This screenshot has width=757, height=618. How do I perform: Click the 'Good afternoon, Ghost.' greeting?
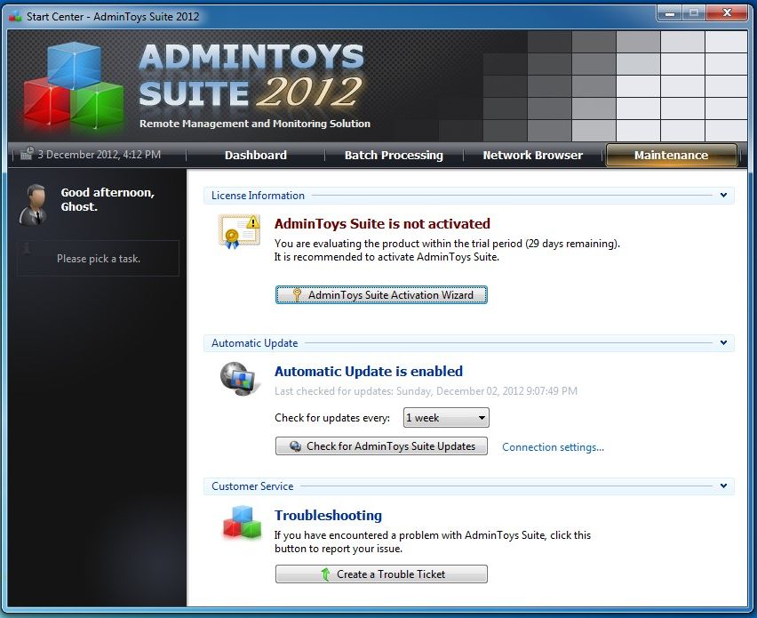pos(108,199)
